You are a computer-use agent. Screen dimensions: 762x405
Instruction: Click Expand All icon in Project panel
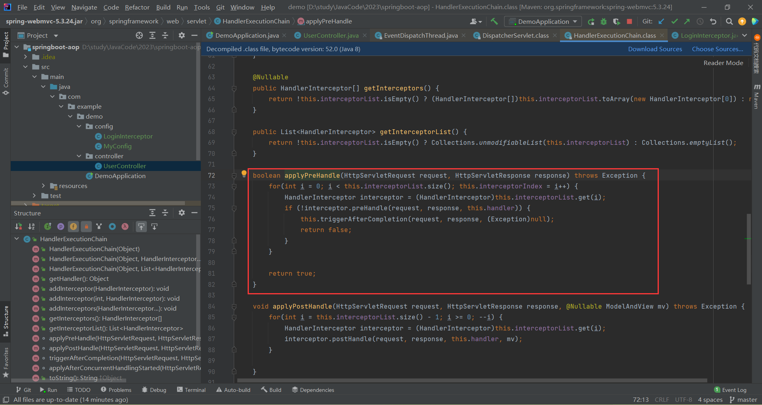[152, 35]
